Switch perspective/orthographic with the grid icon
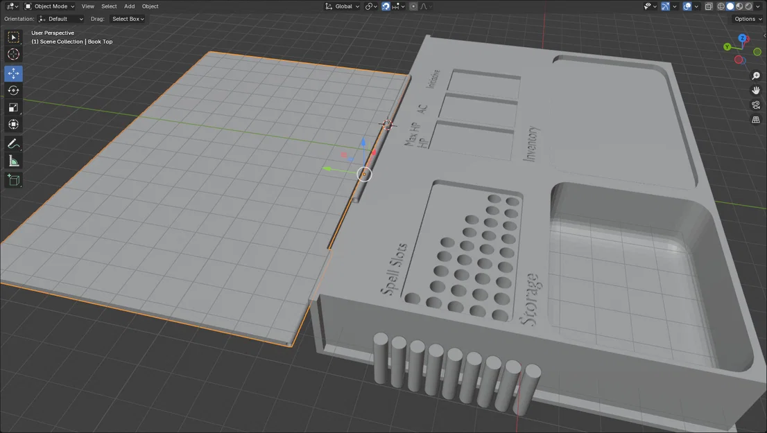Screen dimensions: 767x433 (756, 120)
